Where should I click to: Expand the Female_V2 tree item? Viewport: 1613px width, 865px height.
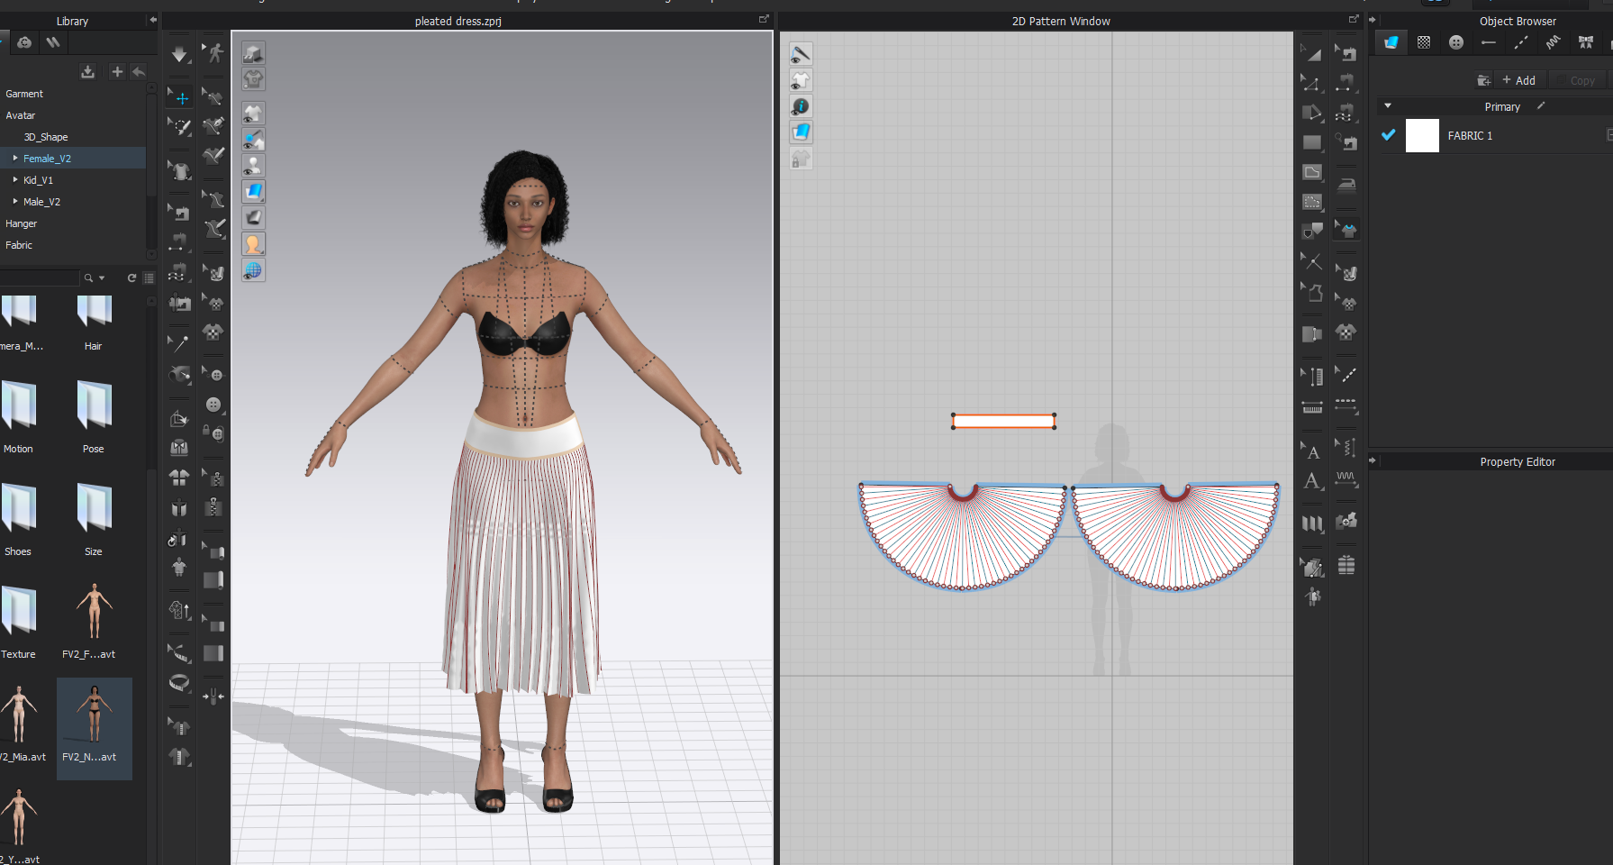coord(14,158)
